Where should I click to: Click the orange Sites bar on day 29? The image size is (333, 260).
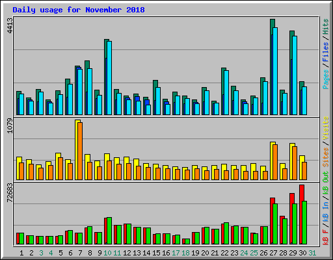click(295, 163)
